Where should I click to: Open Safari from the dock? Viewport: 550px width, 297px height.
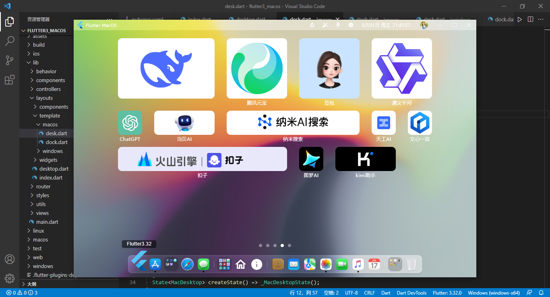[x=188, y=264]
